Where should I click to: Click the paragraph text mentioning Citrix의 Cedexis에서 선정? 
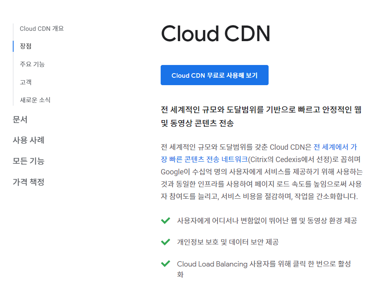point(262,172)
